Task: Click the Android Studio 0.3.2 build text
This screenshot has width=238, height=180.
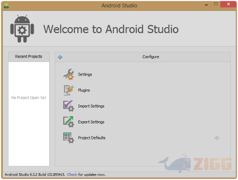Action: click(x=35, y=175)
